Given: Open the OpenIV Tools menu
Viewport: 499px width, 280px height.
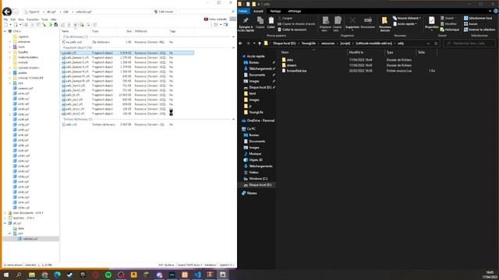Looking at the screenshot, I should point(44,19).
